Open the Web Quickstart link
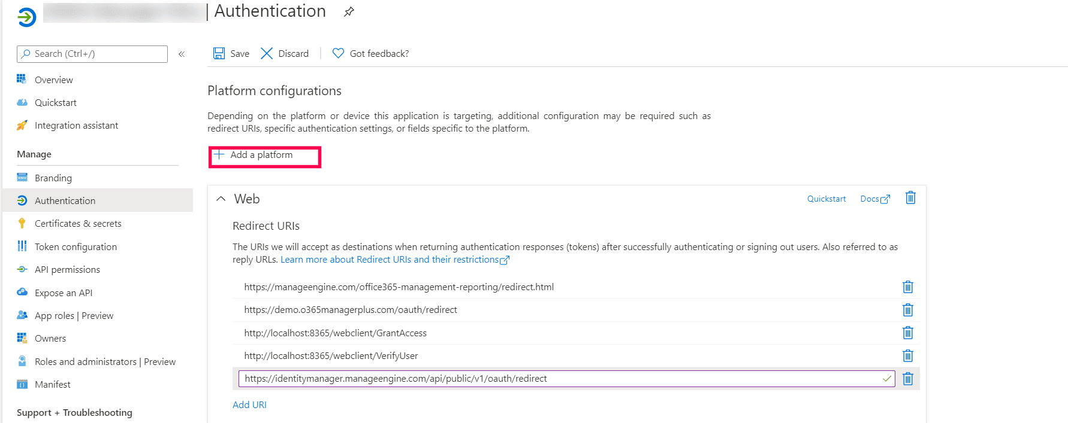The image size is (1068, 423). [826, 199]
